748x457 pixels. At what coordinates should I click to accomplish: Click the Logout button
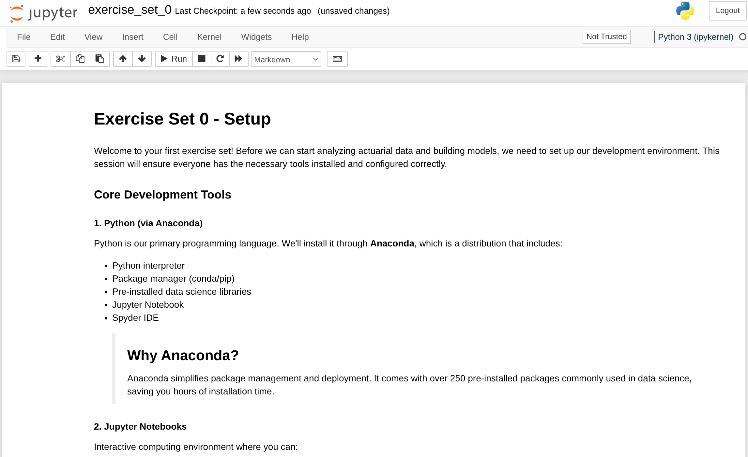pyautogui.click(x=727, y=10)
